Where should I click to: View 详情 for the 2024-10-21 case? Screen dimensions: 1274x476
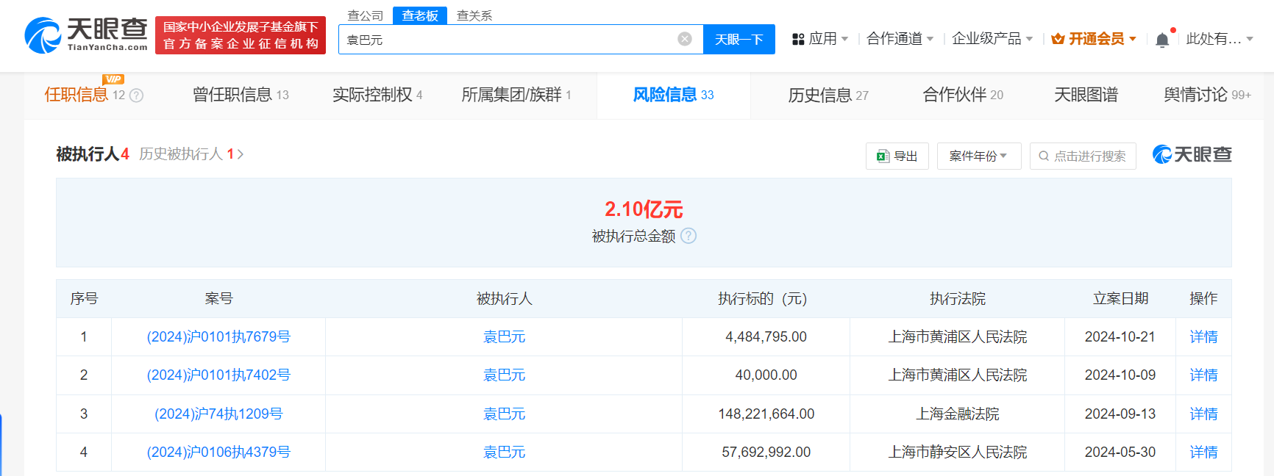click(x=1203, y=336)
